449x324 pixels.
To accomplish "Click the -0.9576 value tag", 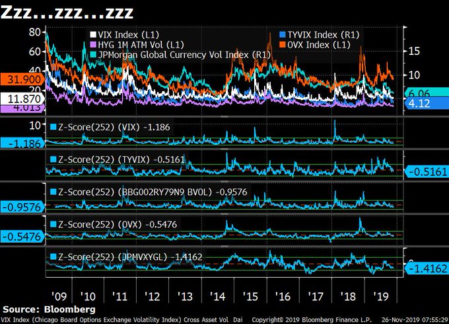I will 22,207.
